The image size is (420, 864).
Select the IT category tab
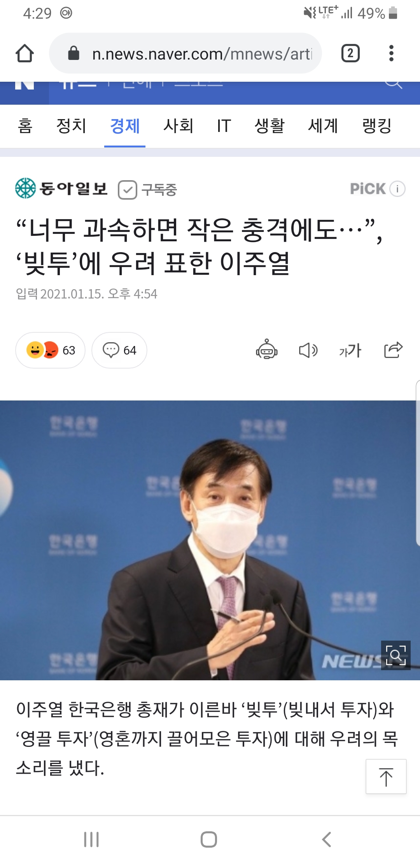[x=224, y=126]
